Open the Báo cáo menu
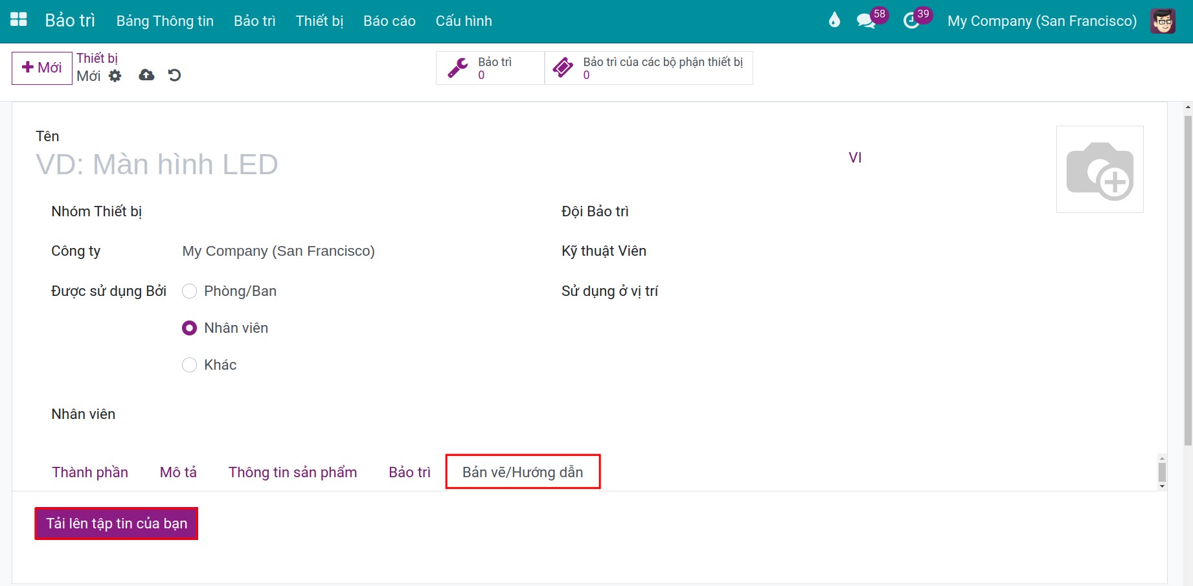The image size is (1193, 586). point(389,21)
